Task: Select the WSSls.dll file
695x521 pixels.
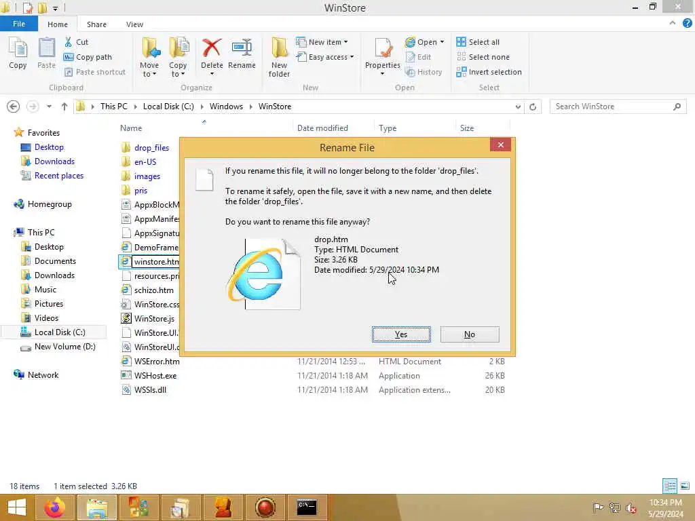Action: [x=144, y=390]
